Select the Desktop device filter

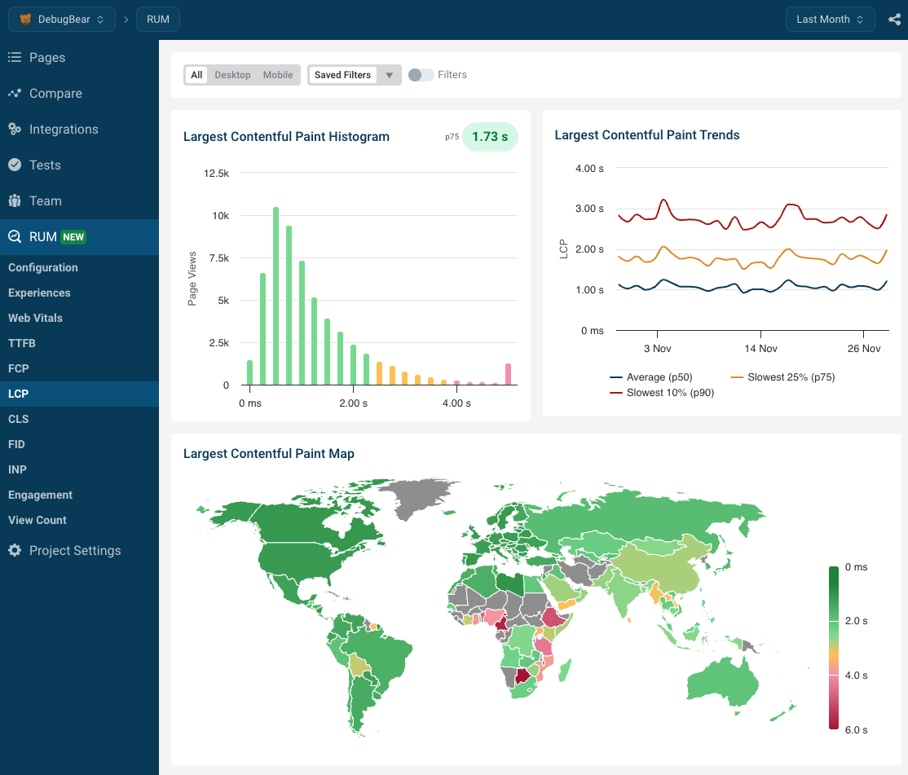click(232, 75)
